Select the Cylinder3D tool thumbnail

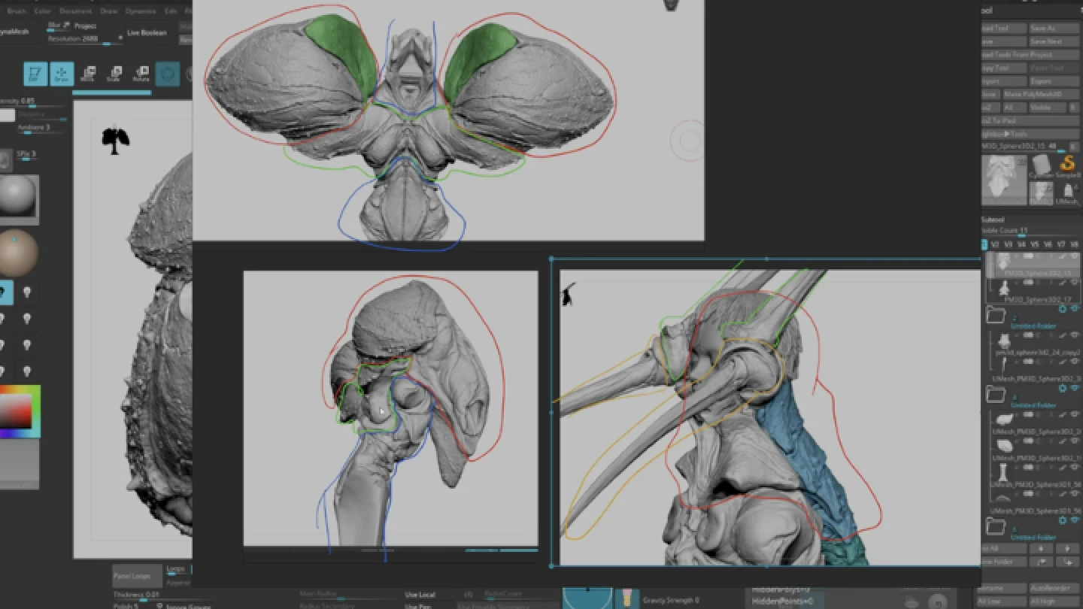pos(1041,167)
